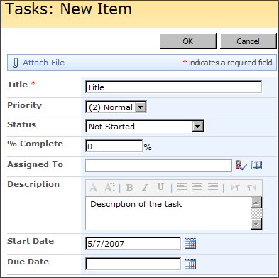Open the Start Date calendar picker

point(190,244)
